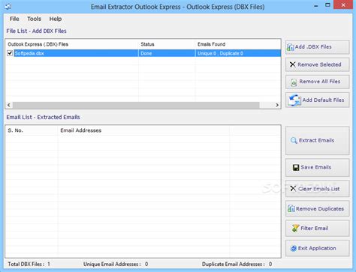Click the file list scroll right arrow
The width and height of the screenshot is (356, 272).
point(277,105)
